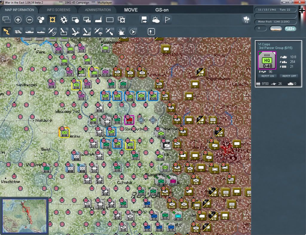Open the ADMINISTRATION tab
The image size is (306, 235).
(x=98, y=10)
